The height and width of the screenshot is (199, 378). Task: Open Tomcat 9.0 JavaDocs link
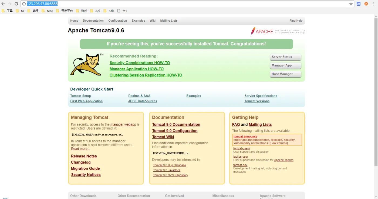(167, 170)
